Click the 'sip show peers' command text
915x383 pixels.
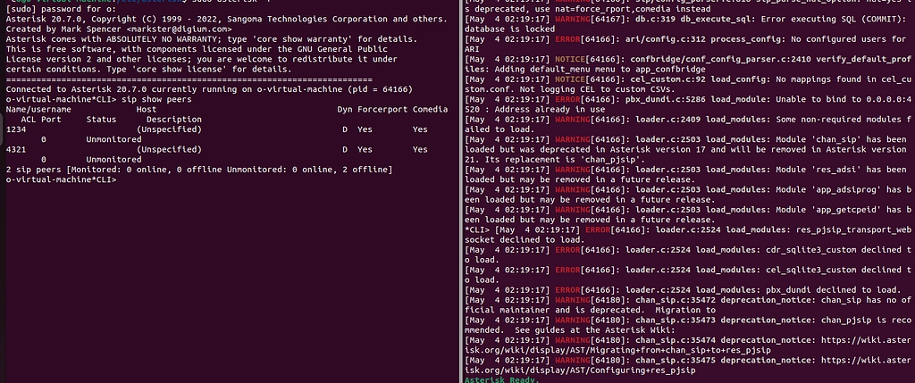(x=156, y=99)
